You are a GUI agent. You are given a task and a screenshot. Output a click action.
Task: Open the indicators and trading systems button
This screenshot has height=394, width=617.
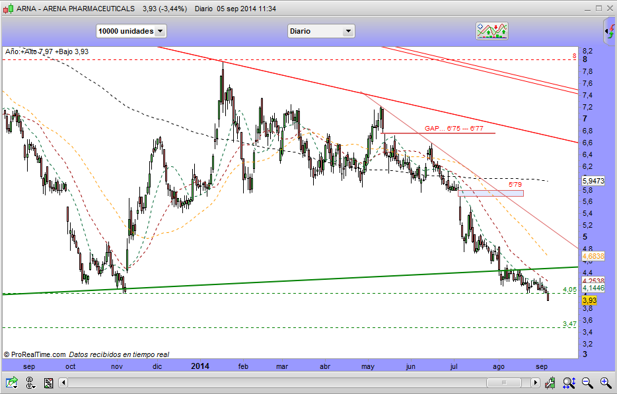(492, 31)
